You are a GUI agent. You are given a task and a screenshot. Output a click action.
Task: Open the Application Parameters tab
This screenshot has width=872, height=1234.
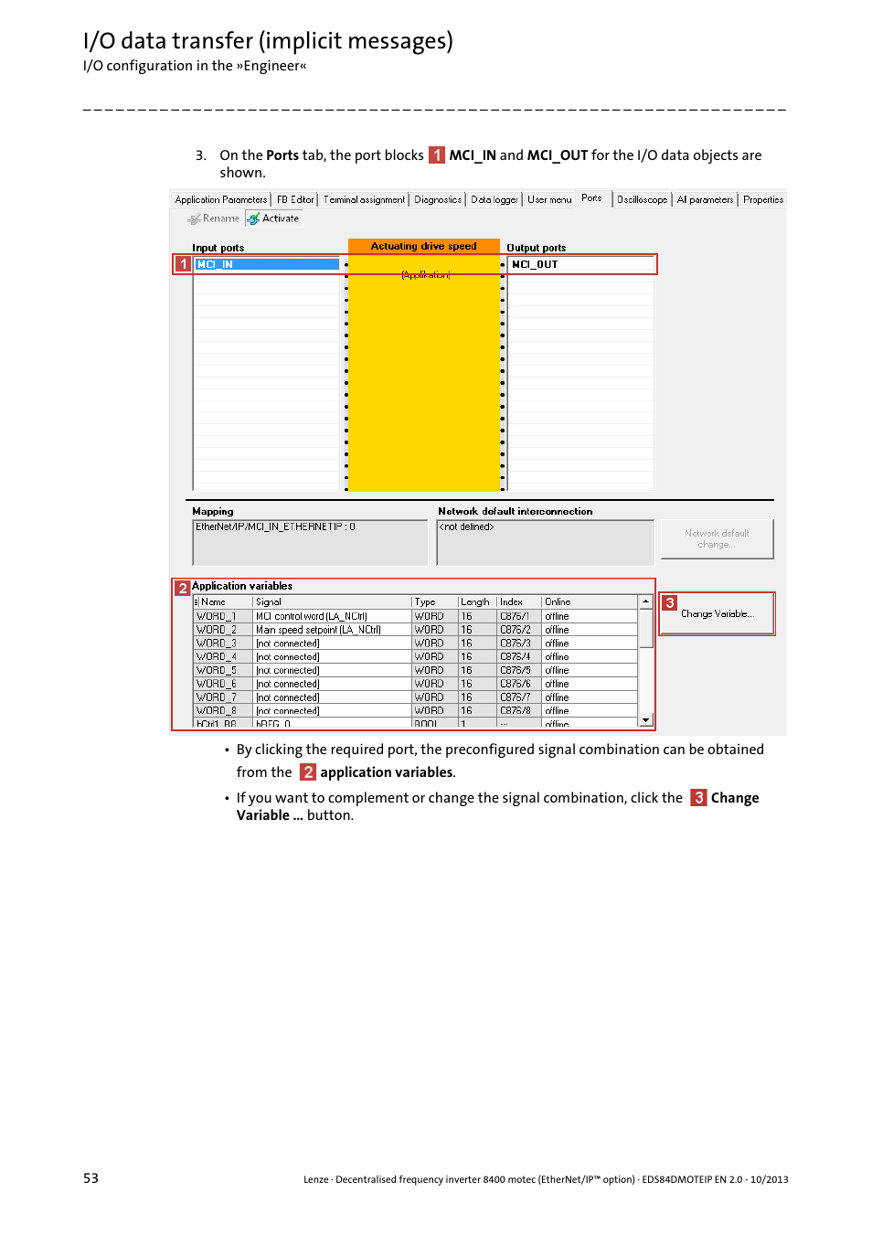pyautogui.click(x=221, y=199)
